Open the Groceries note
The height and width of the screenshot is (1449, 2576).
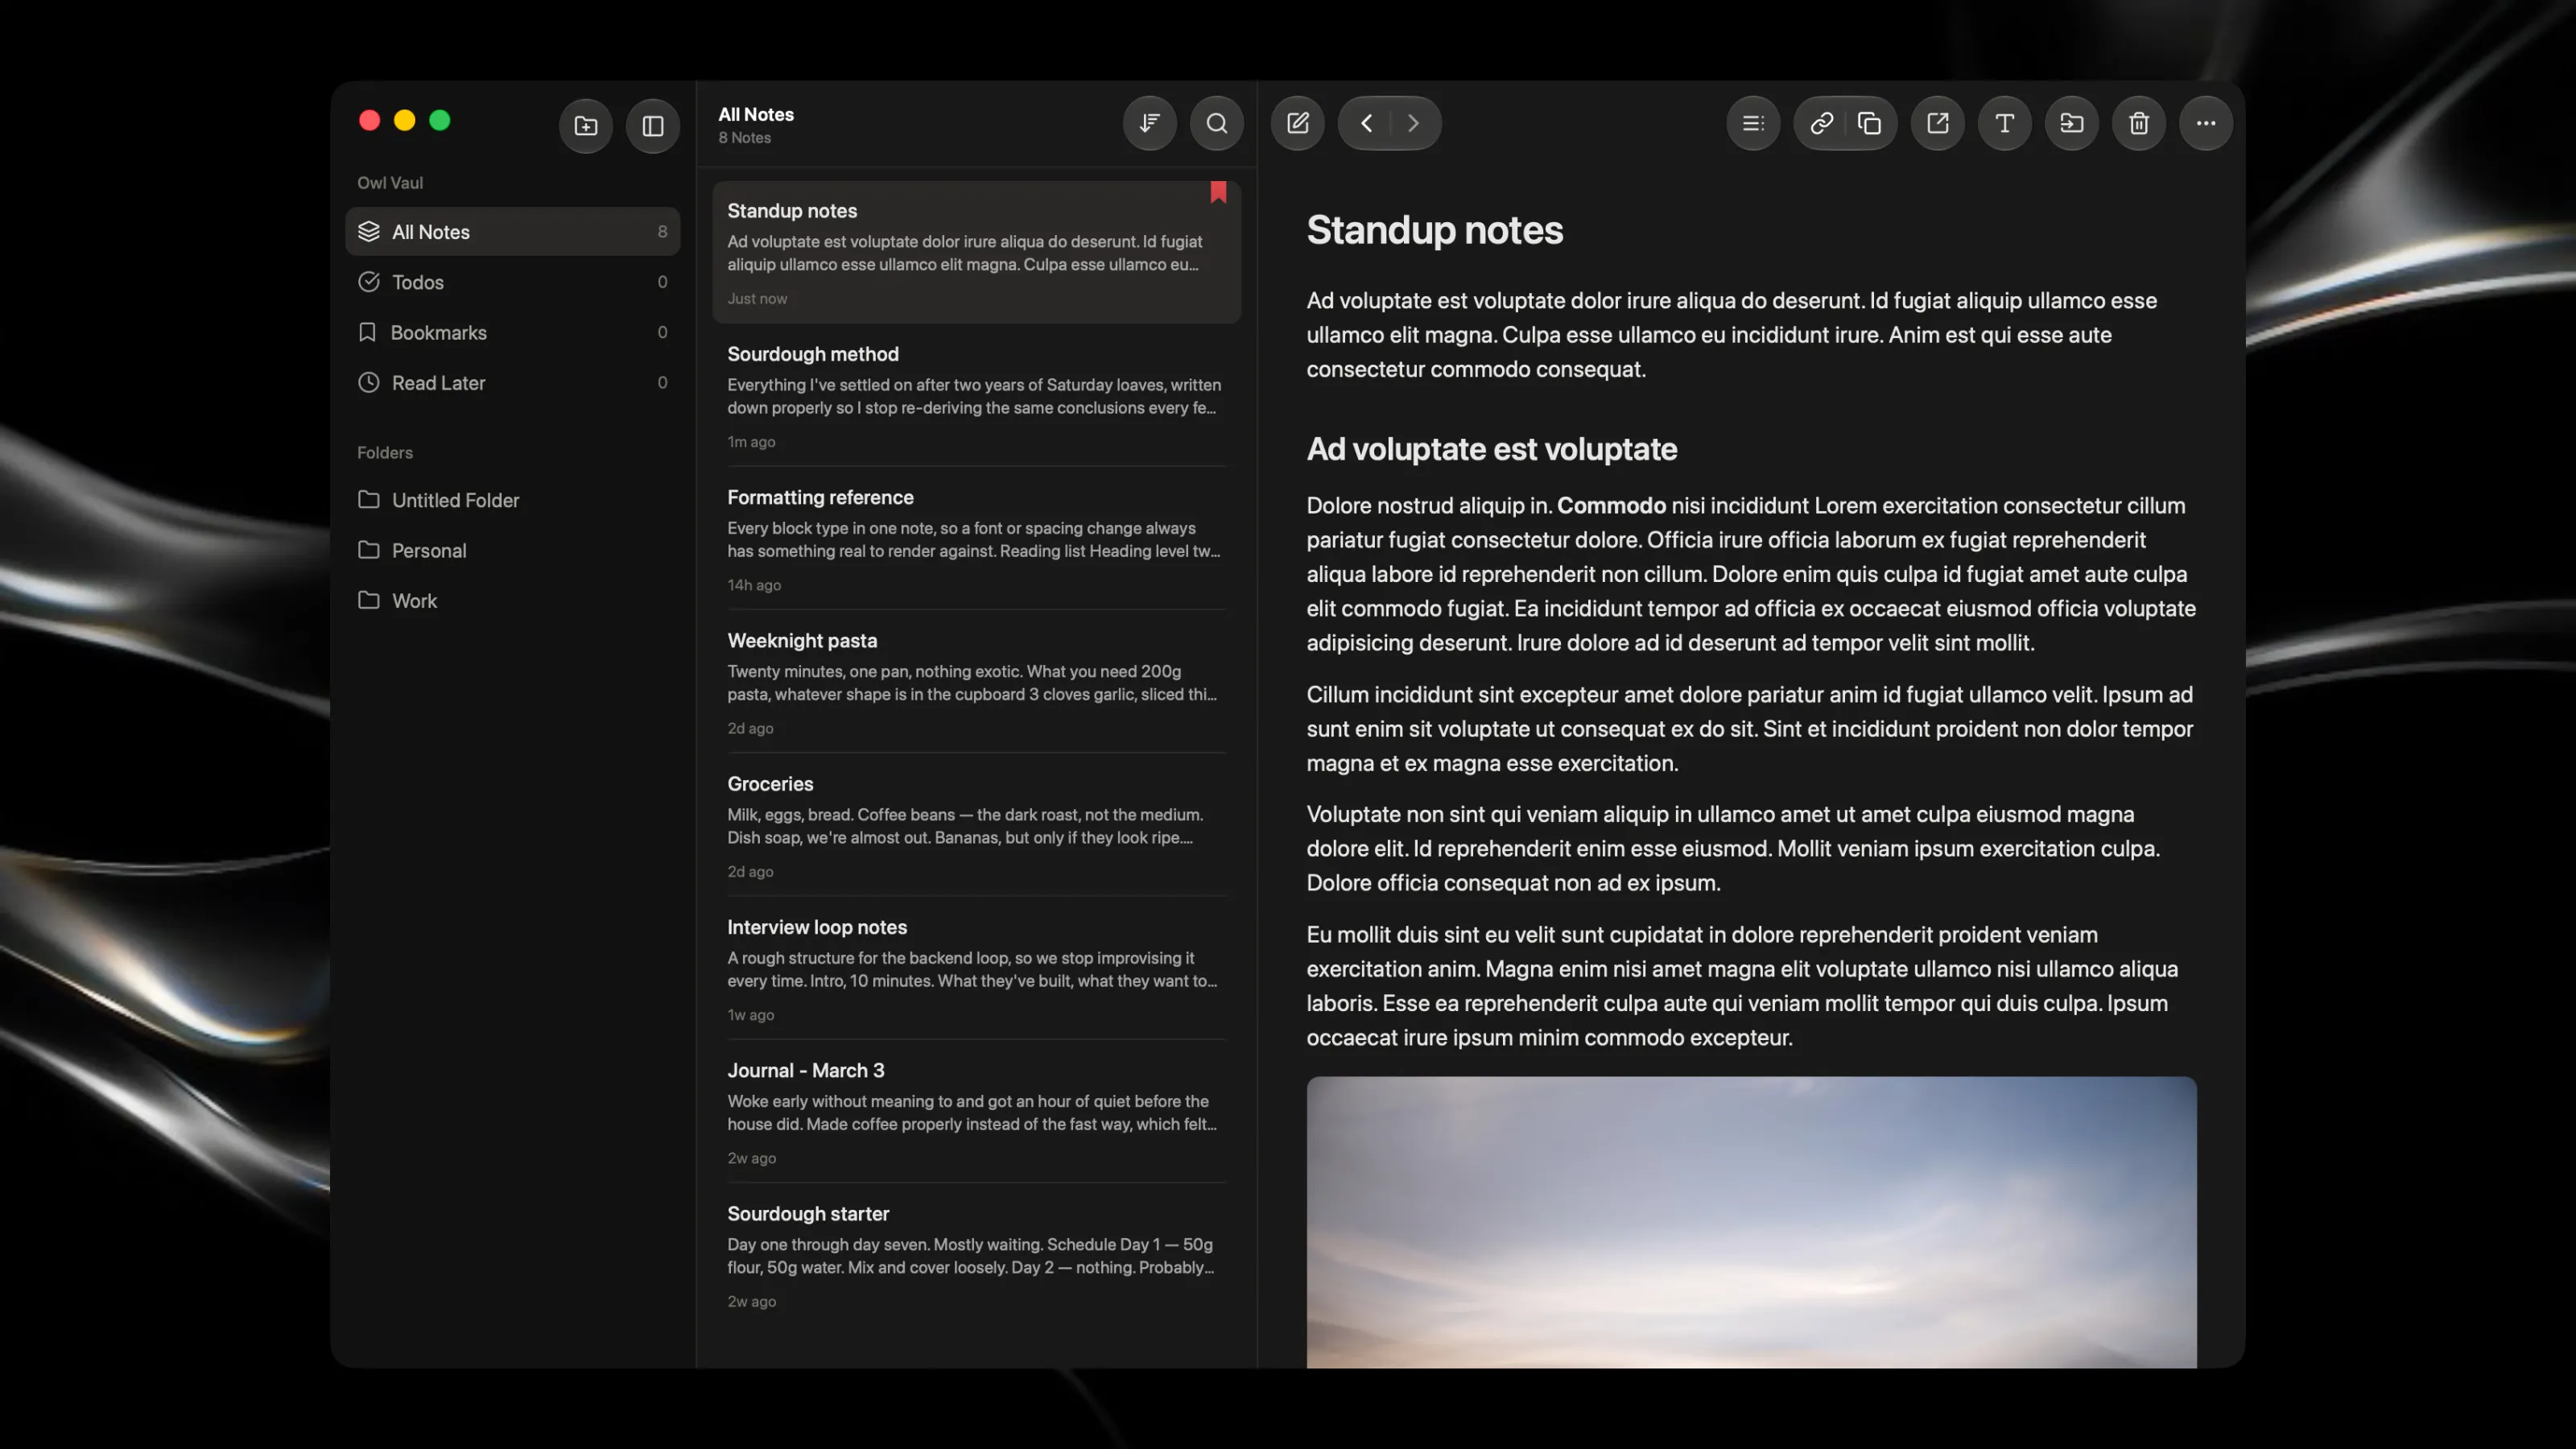(x=976, y=826)
